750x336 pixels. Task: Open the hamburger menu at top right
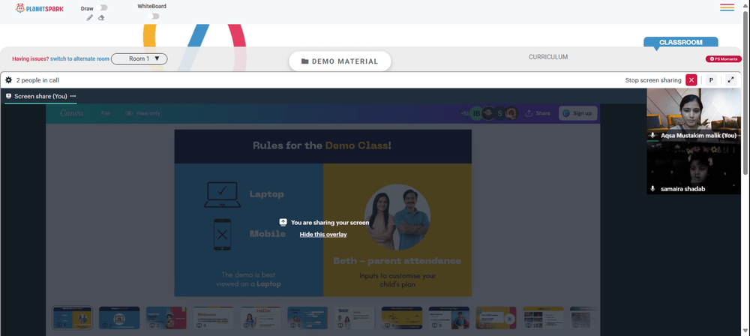[x=727, y=7]
